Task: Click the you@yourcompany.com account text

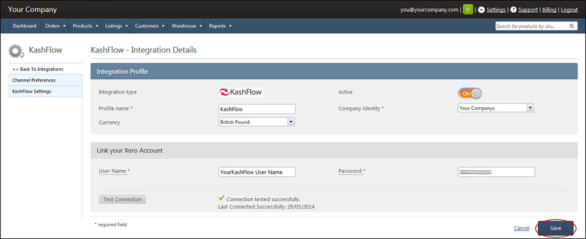Action: click(429, 10)
